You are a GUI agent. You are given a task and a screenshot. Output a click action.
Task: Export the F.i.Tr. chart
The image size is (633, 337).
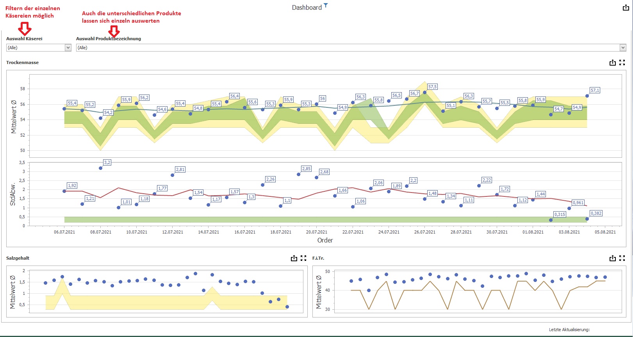[613, 258]
